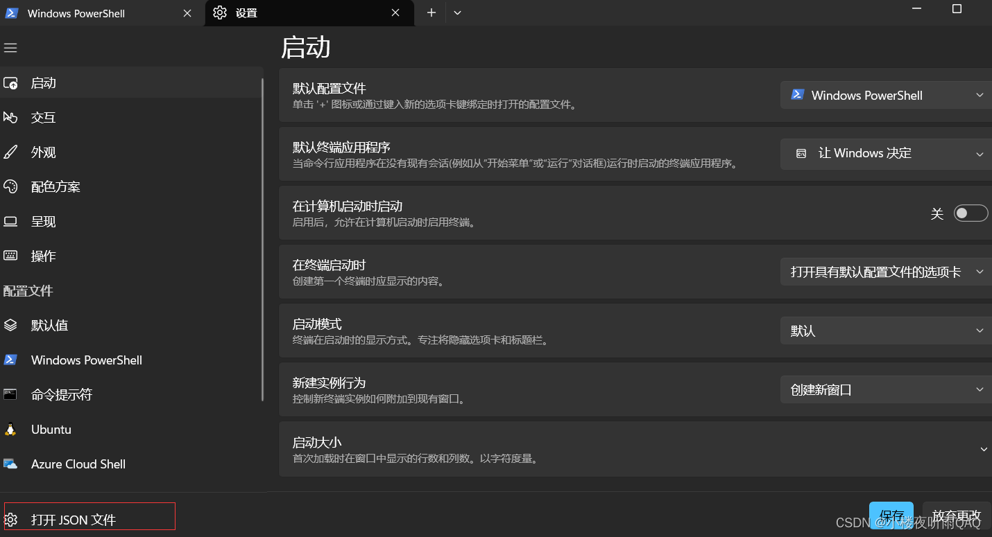Click the 交互 interaction cursor icon
This screenshot has width=992, height=537.
[10, 118]
